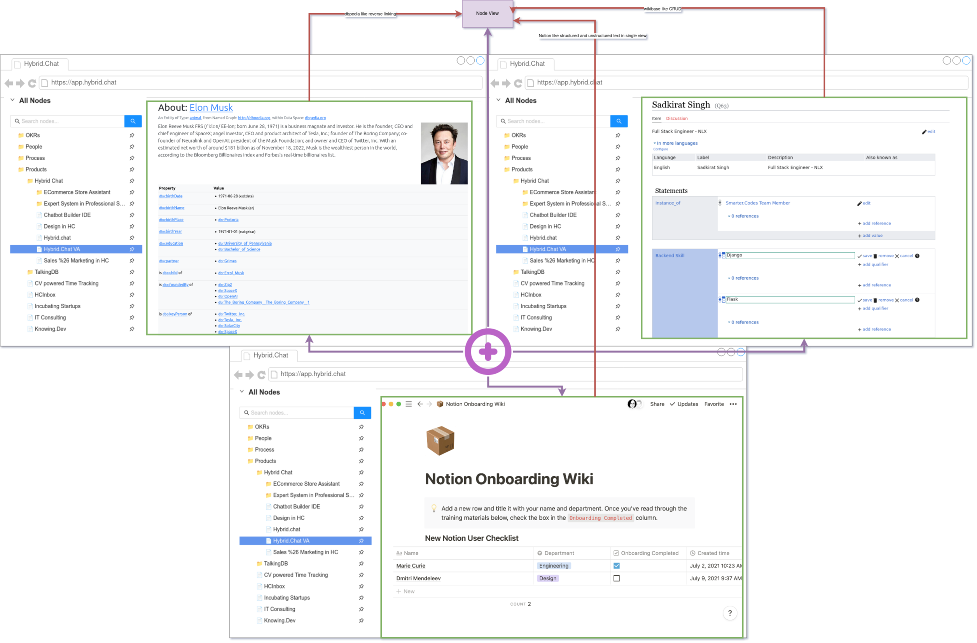Image resolution: width=977 pixels, height=643 pixels.
Task: Toggle Hybrid Chat folder in bottom window
Action: (274, 473)
